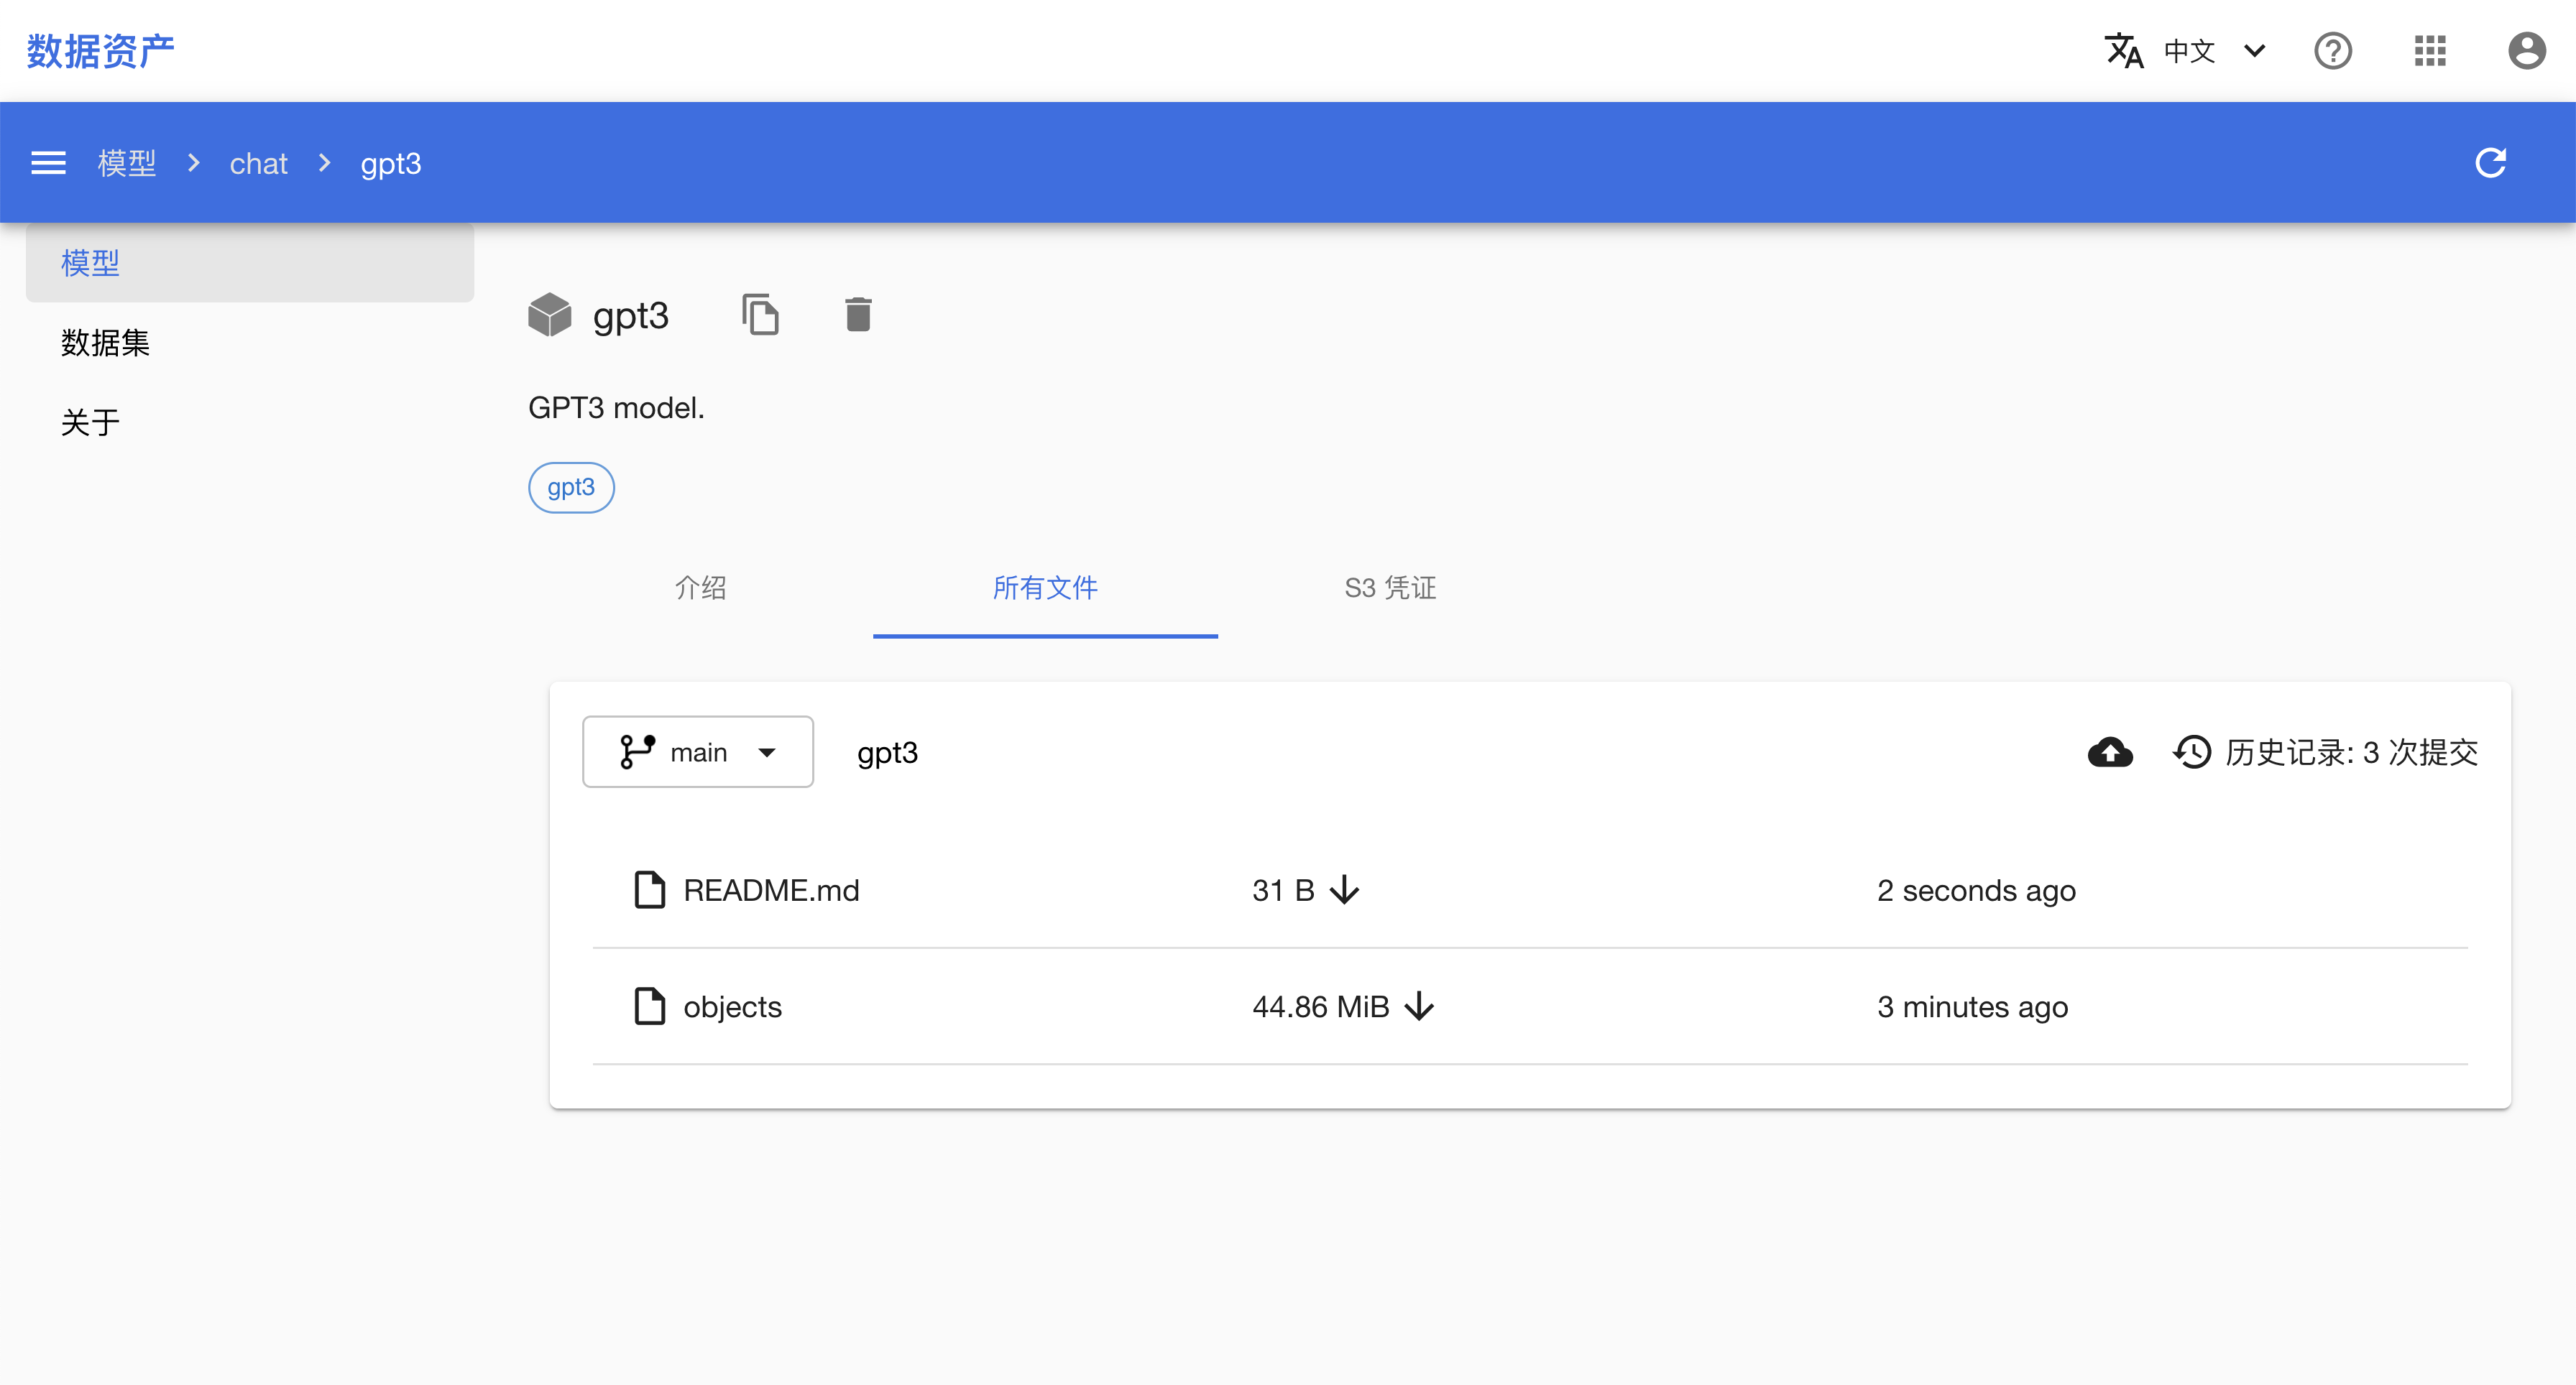
Task: Click the gpt3 path label beside branch
Action: tap(887, 754)
